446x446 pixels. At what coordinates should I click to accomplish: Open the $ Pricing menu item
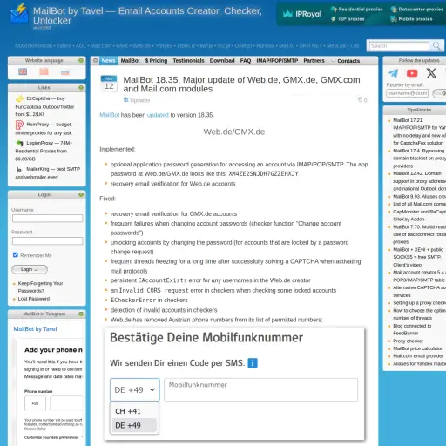(x=156, y=61)
